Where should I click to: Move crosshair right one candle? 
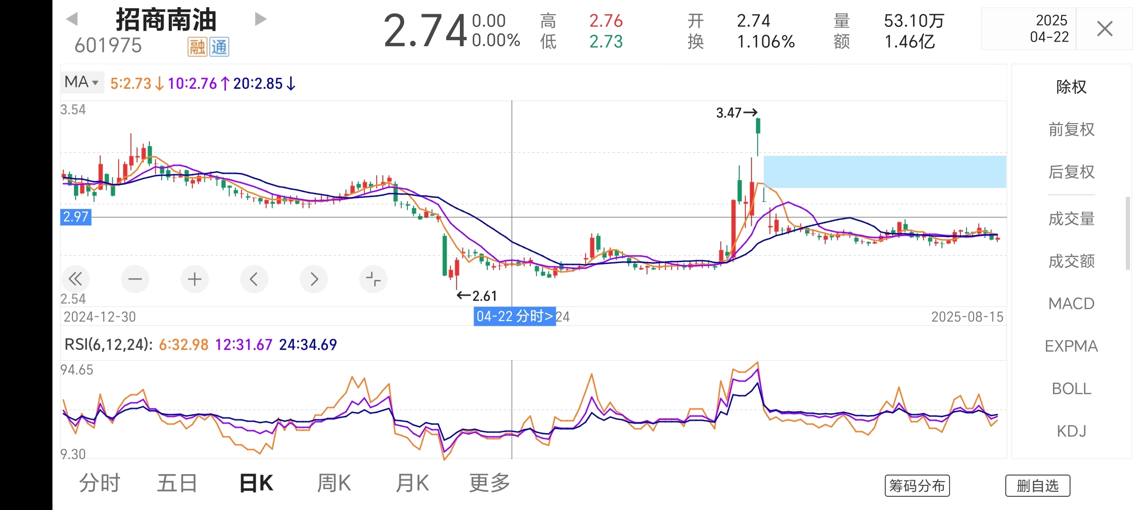[314, 279]
